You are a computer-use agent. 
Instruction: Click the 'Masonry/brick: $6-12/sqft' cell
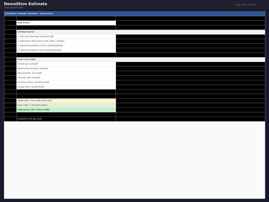point(66,73)
